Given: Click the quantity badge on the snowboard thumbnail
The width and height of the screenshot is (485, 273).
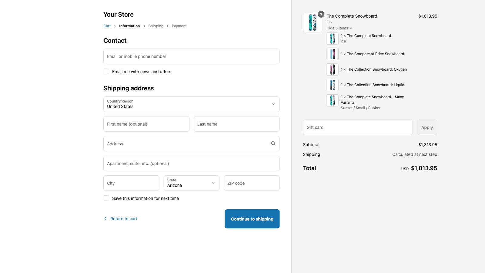Looking at the screenshot, I should [321, 14].
